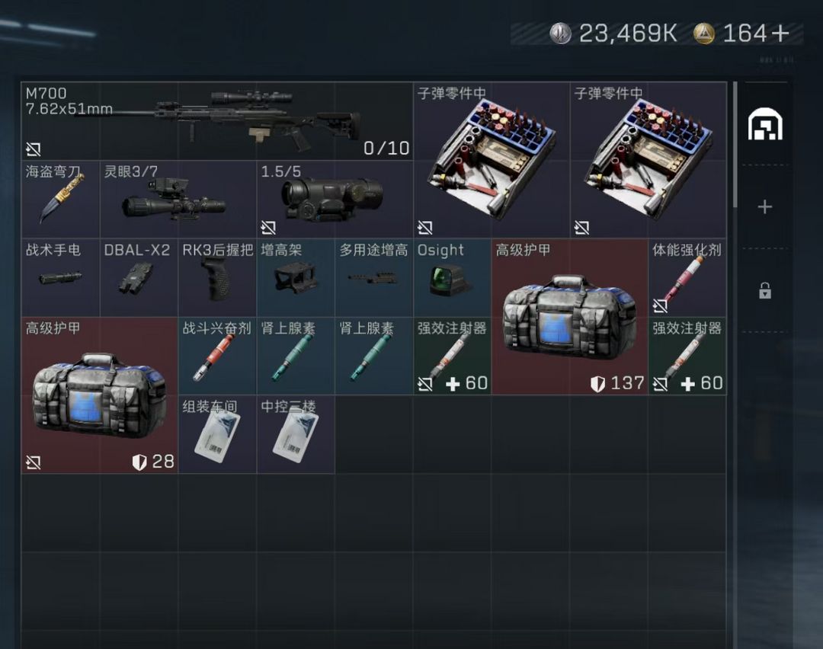The height and width of the screenshot is (649, 823).
Task: Click the 组装车间 keycard
Action: (217, 434)
